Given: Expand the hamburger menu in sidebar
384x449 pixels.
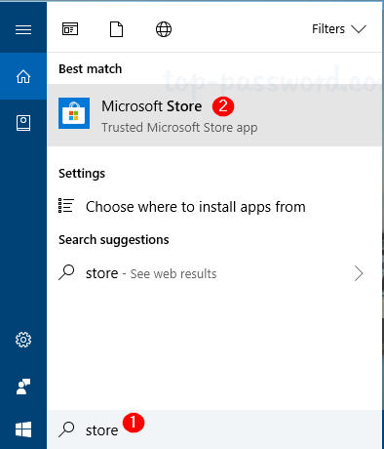Looking at the screenshot, I should [x=23, y=29].
